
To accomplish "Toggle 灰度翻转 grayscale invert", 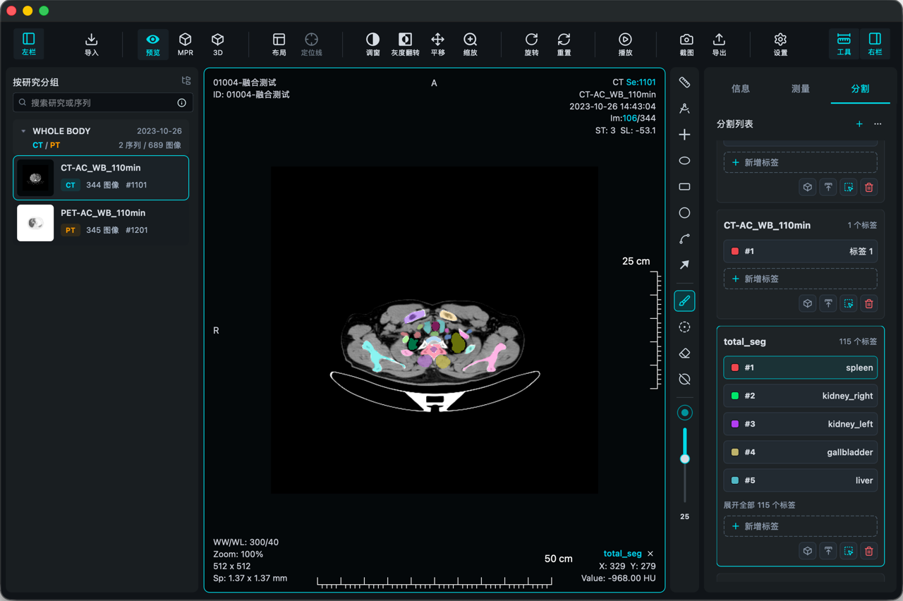I will pyautogui.click(x=406, y=44).
